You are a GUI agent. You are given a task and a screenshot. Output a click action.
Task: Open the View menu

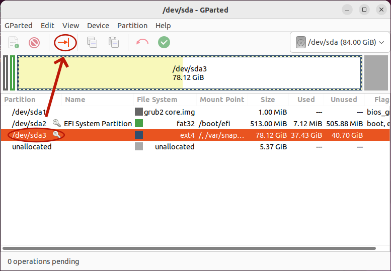71,26
